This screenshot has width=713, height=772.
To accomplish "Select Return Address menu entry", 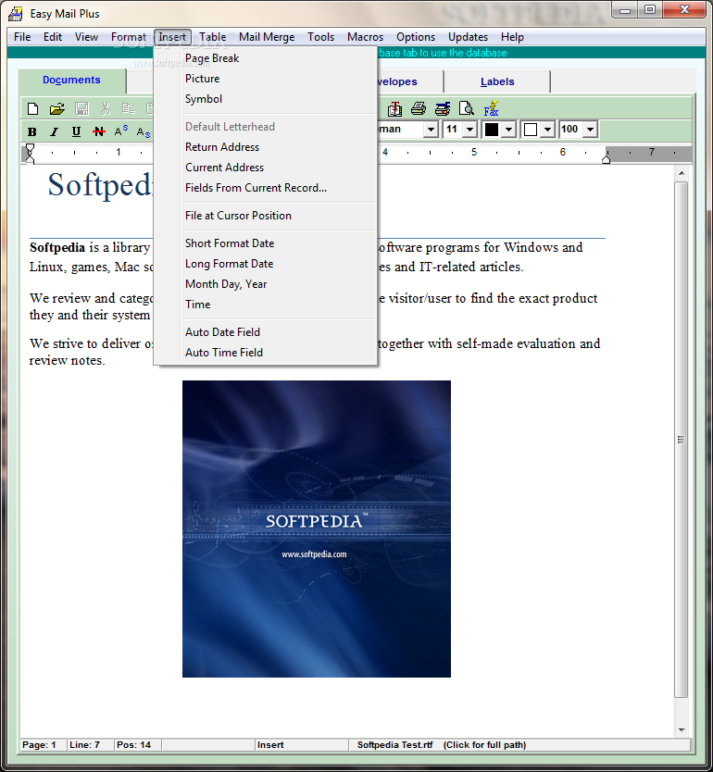I will click(266, 147).
